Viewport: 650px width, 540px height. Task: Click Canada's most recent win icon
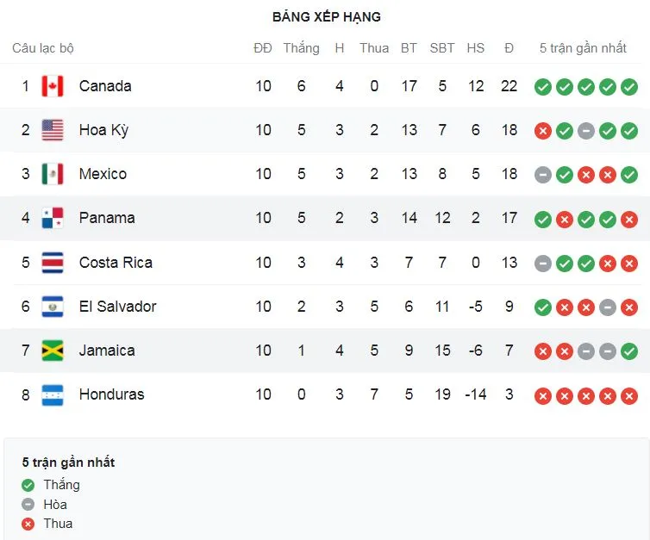coord(629,86)
